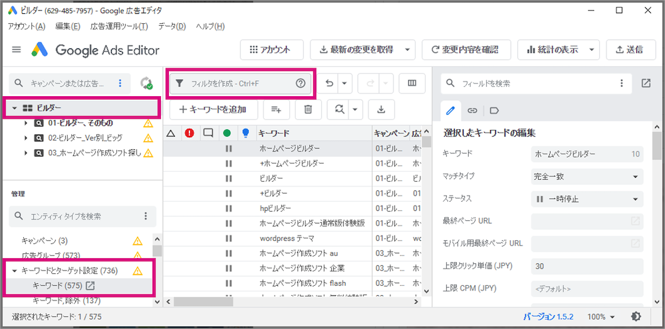
Task: Open the 広告運用ツール(T) menu
Action: point(119,27)
